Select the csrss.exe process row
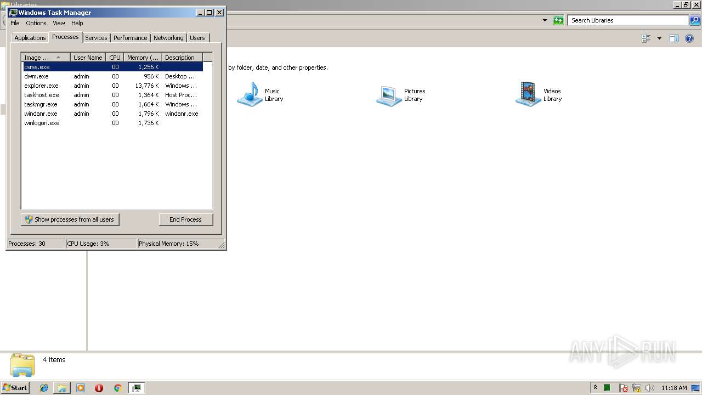 (112, 67)
